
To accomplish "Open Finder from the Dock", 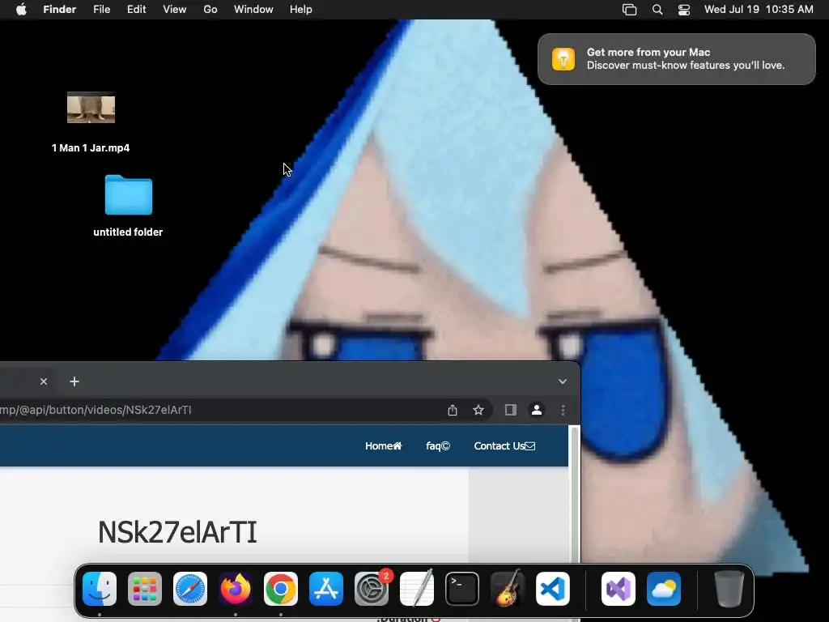I will 100,589.
